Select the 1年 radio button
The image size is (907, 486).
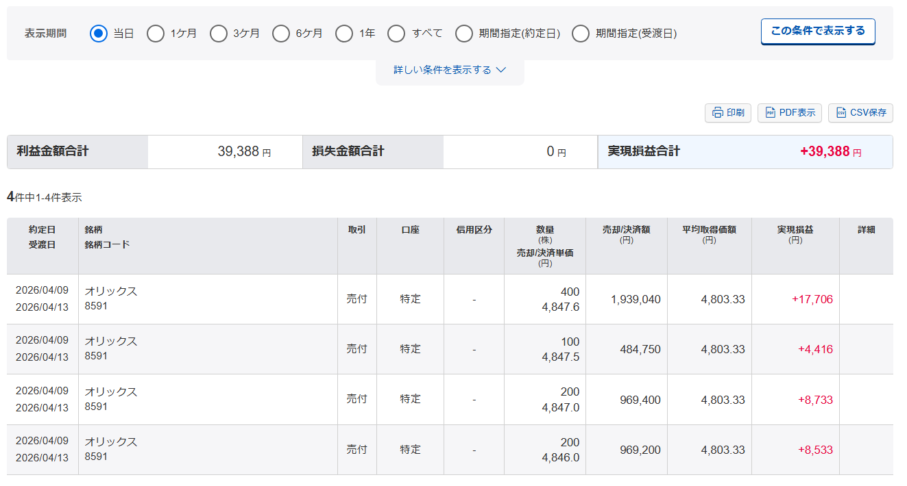click(x=344, y=34)
